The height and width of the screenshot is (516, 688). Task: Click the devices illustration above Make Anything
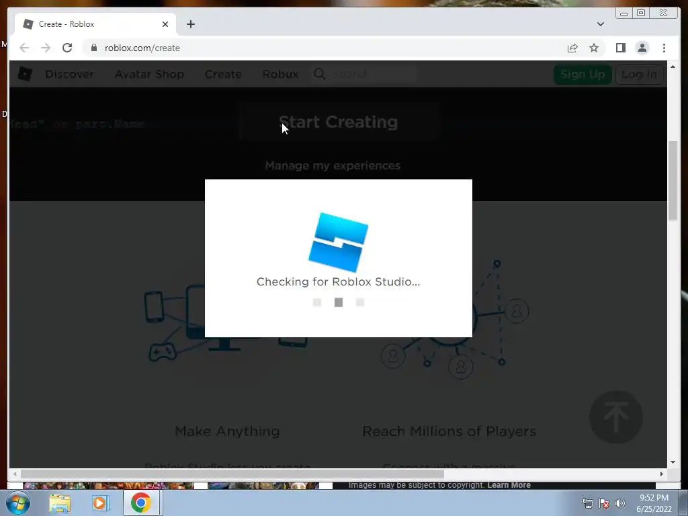pos(226,325)
